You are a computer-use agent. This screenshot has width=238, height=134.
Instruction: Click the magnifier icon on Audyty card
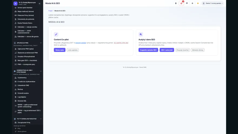tap(141, 34)
